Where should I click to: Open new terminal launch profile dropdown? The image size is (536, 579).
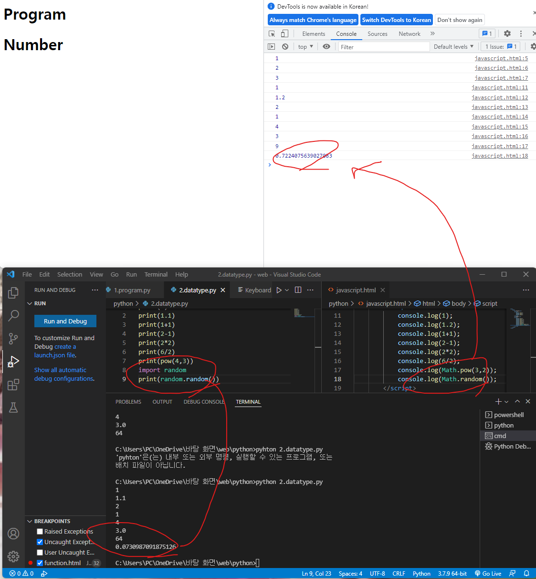click(506, 402)
